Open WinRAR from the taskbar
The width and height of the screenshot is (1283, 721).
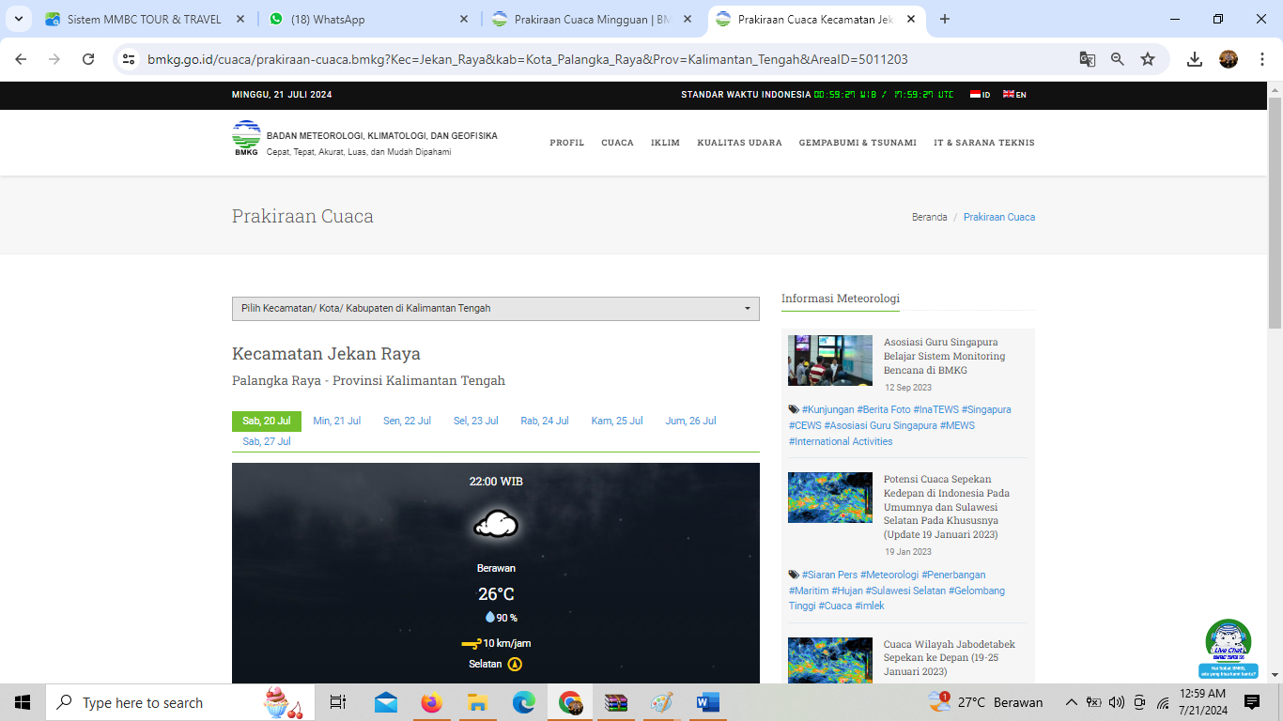pos(616,702)
